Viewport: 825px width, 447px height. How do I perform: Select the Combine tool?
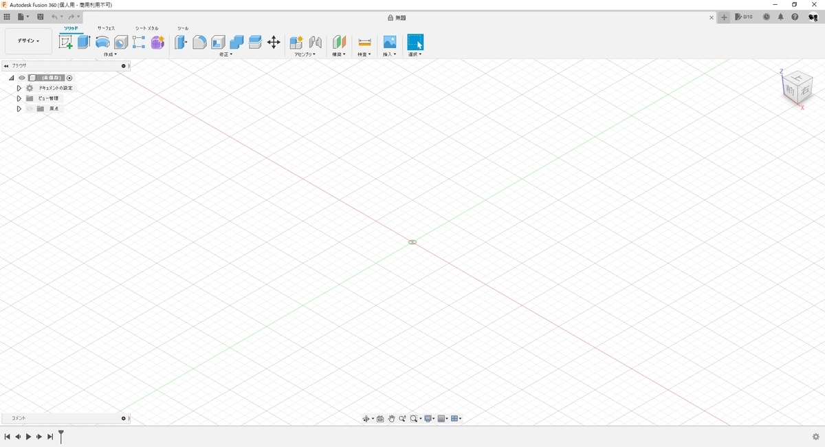pyautogui.click(x=236, y=42)
